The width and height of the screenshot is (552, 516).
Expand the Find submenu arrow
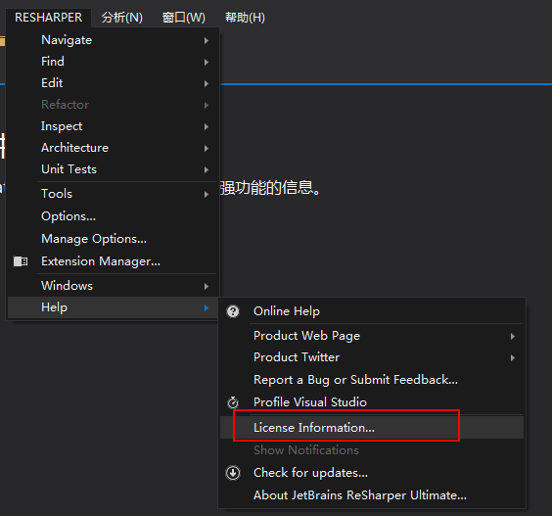[207, 63]
